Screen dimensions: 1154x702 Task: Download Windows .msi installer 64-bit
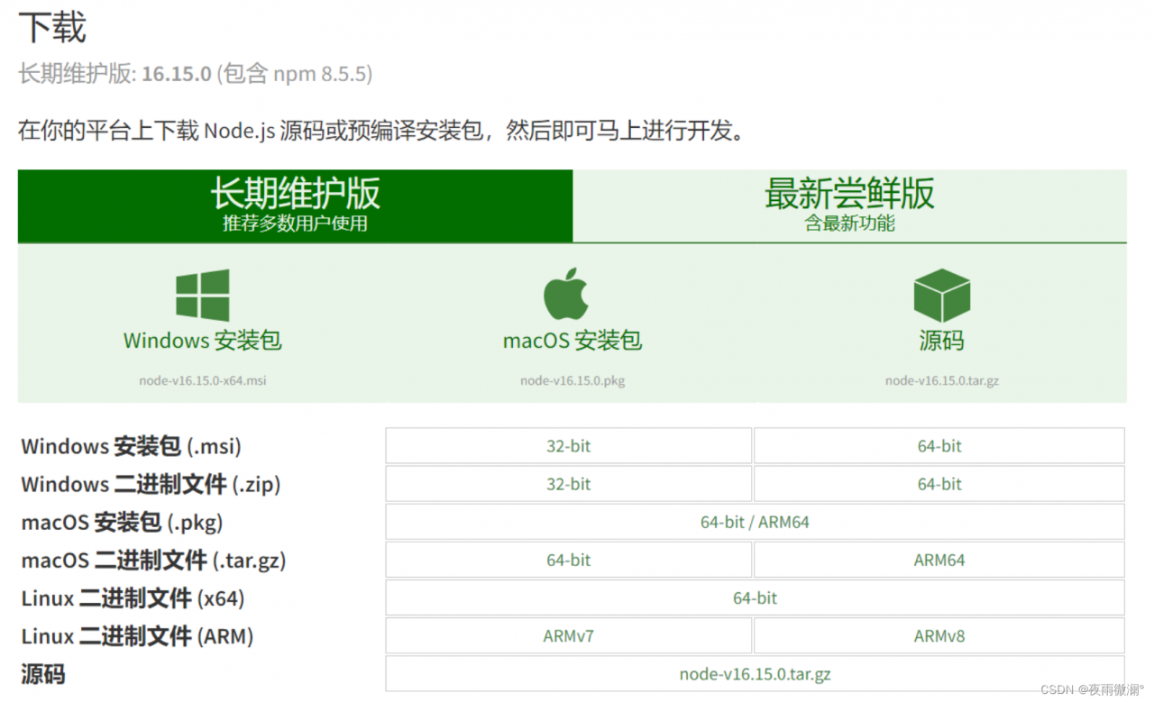939,446
